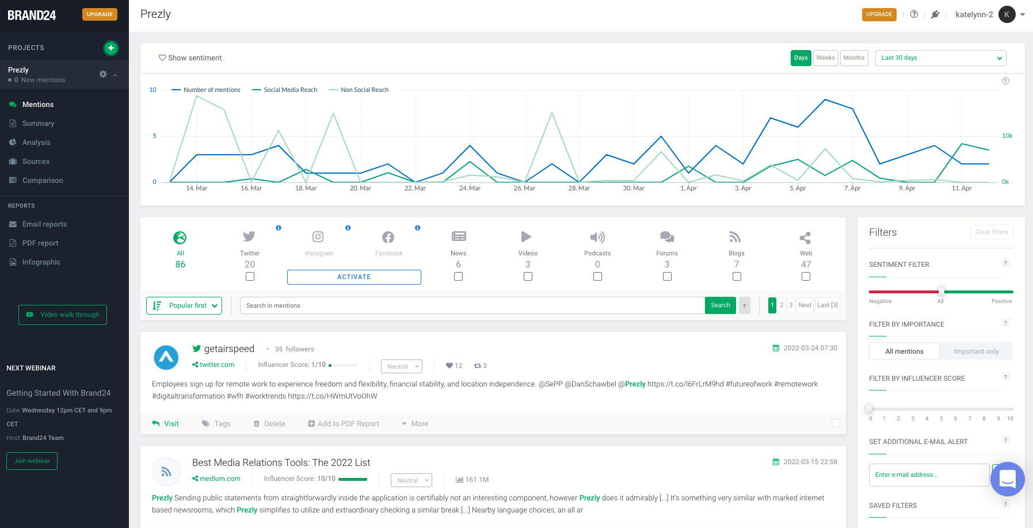Open Prezly project settings gear
Viewport: 1033px width, 528px height.
pos(103,74)
